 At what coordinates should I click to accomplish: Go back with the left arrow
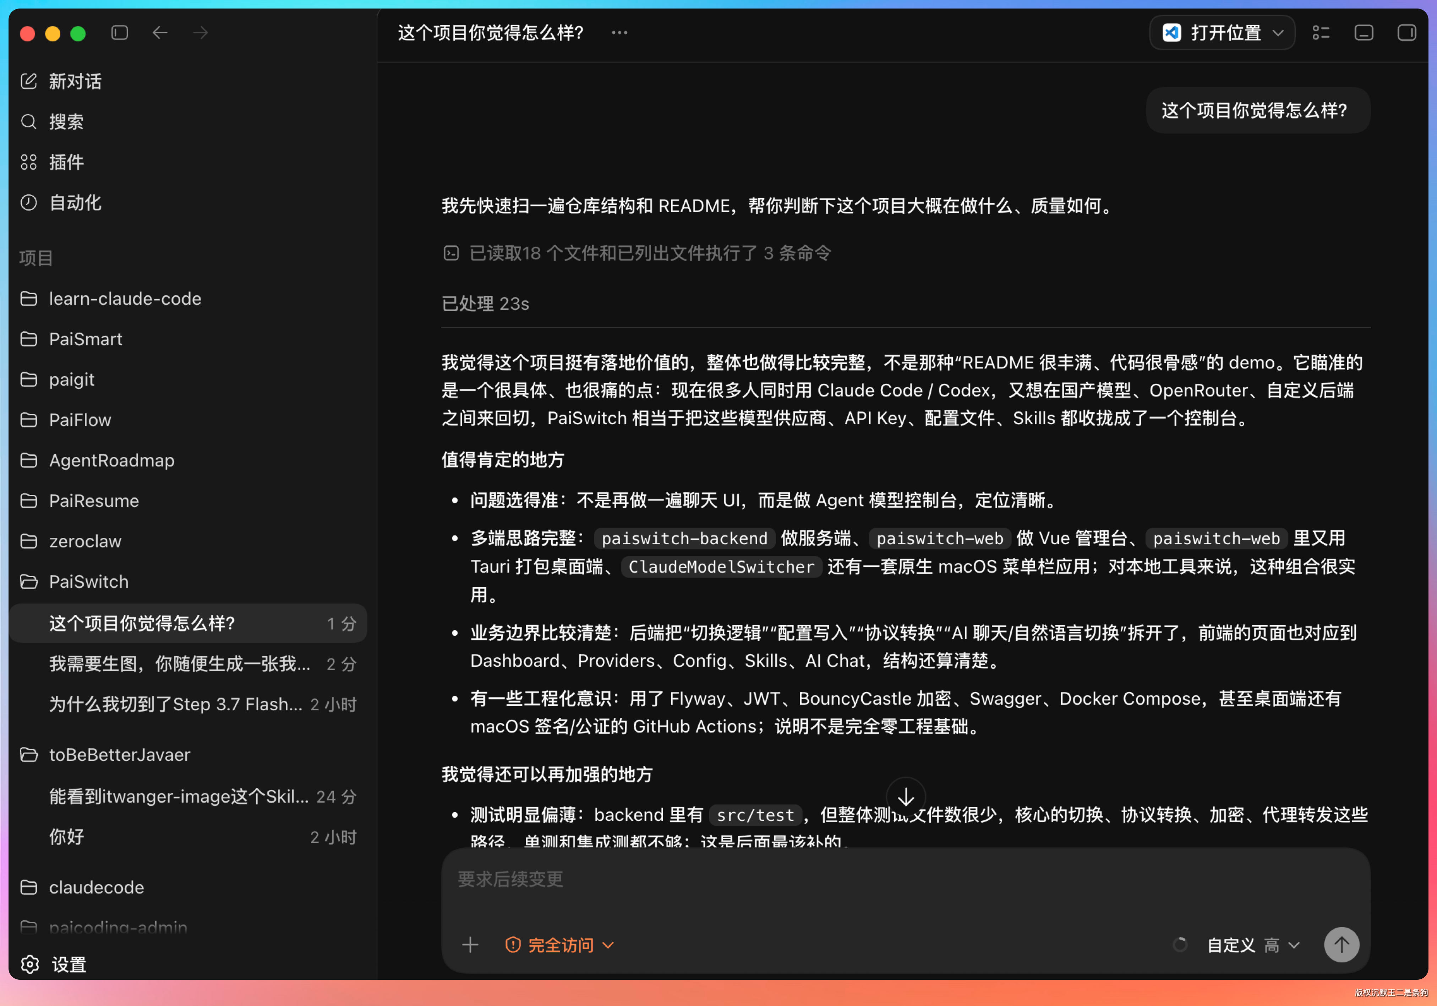tap(160, 33)
